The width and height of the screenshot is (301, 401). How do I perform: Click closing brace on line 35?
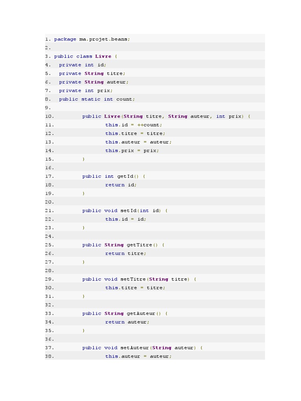pos(83,331)
